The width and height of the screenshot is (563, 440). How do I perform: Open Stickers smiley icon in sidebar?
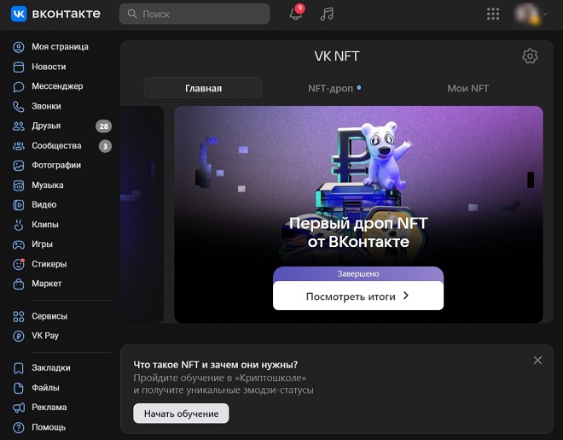[x=18, y=264]
